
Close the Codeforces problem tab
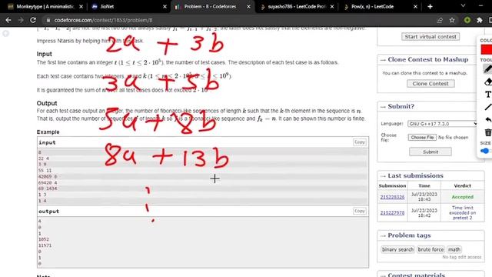[248, 6]
